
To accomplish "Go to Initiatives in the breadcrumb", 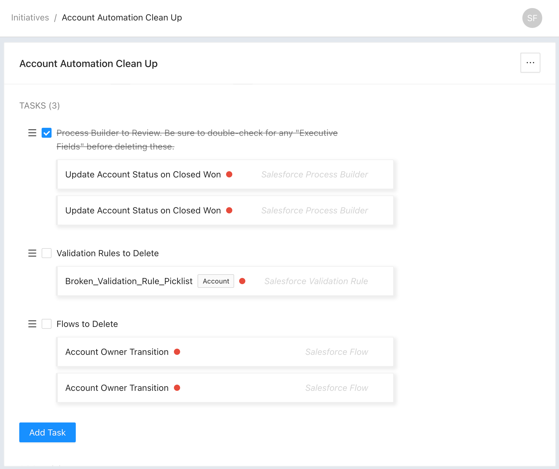I will [x=30, y=18].
